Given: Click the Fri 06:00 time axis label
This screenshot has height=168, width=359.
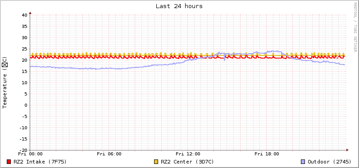Looking at the screenshot, I should pyautogui.click(x=109, y=154).
